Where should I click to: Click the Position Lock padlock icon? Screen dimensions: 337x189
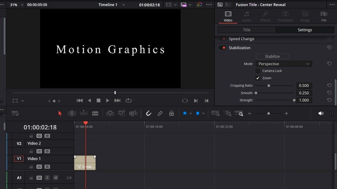(172, 113)
